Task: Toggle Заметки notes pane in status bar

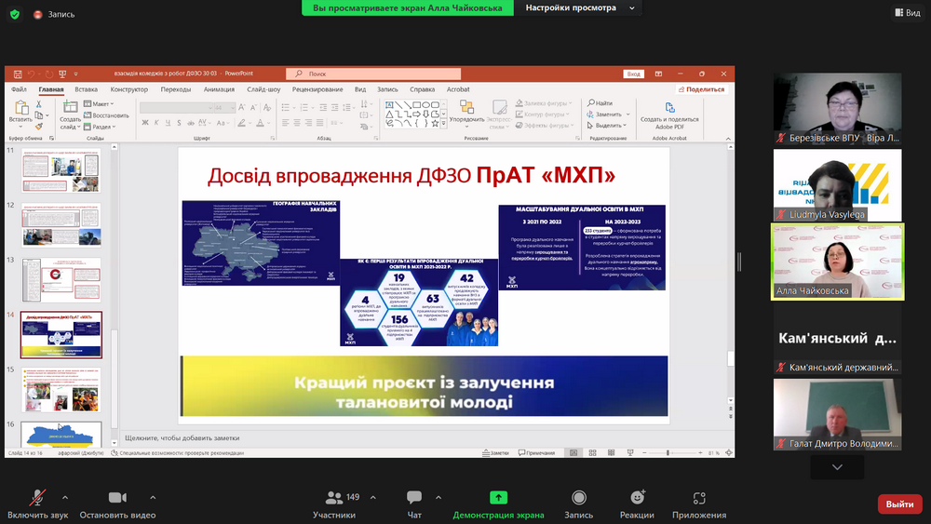Action: point(496,452)
